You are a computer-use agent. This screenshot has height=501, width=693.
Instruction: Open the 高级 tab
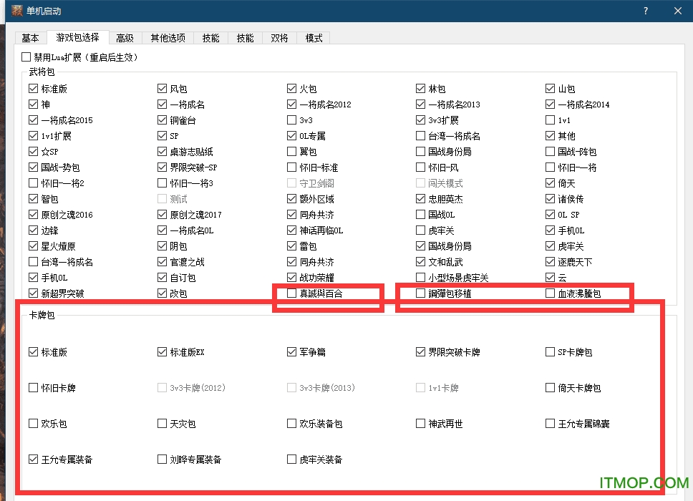(x=125, y=38)
